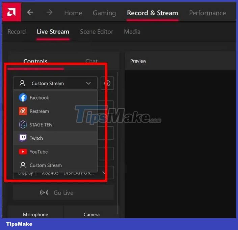Choose Facebook from the stream list
Viewport: 238px width, 230px height.
tap(55, 98)
